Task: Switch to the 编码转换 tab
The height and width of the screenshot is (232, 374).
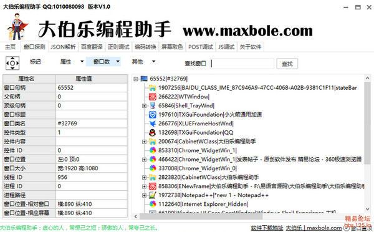Action: 145,47
